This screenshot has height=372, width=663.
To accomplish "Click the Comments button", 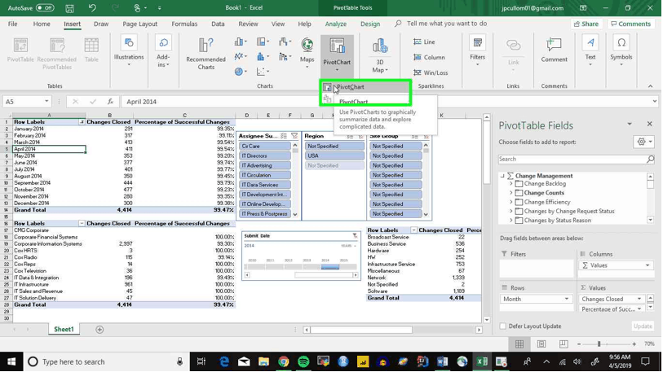I will pos(631,24).
